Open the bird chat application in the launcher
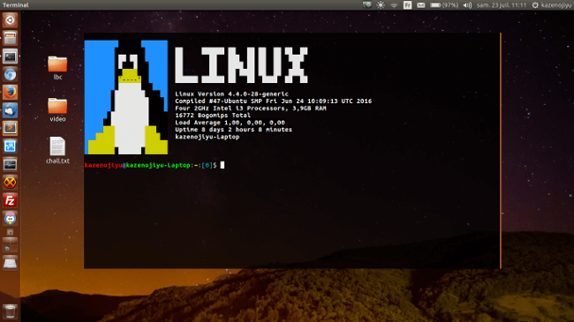The height and width of the screenshot is (322, 574). click(10, 219)
